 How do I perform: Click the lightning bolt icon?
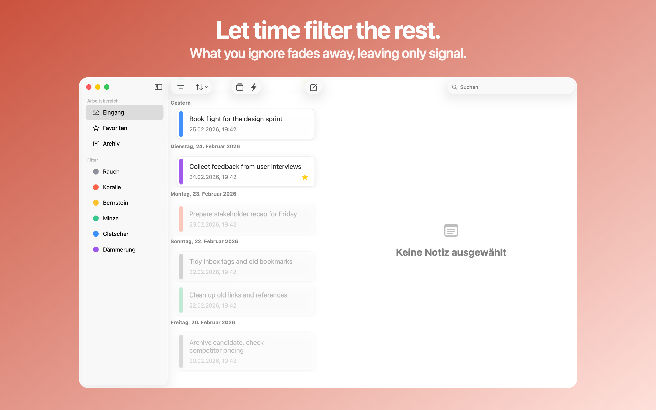[254, 87]
